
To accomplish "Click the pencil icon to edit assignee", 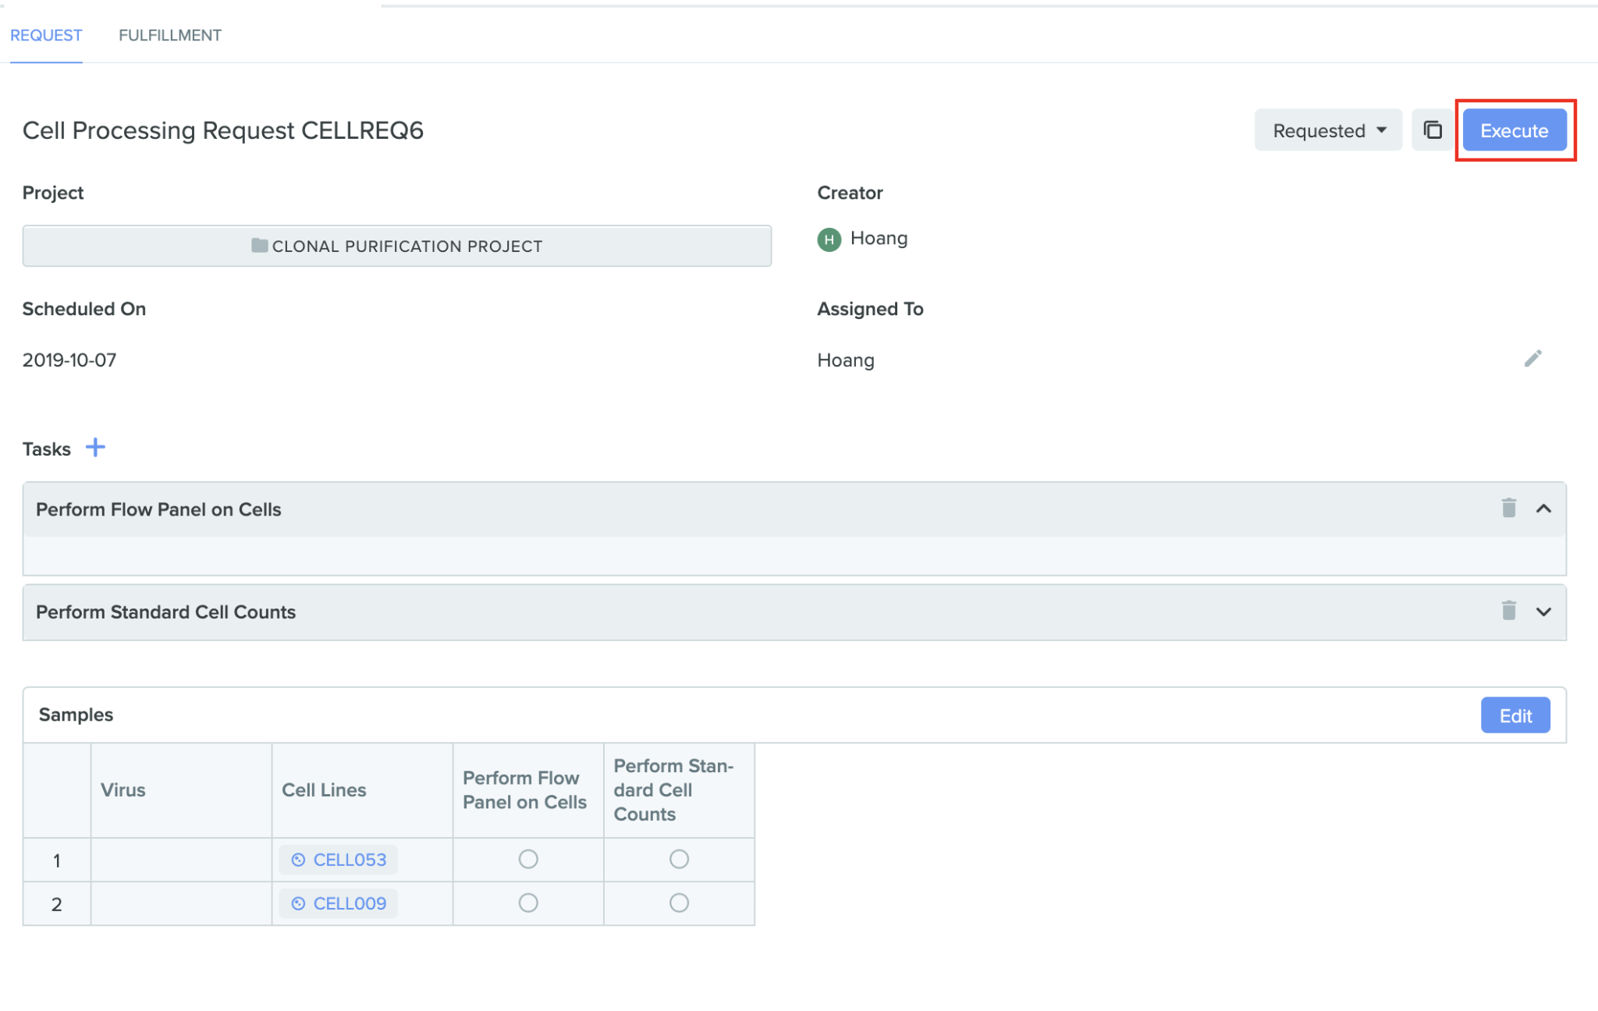I will point(1532,359).
